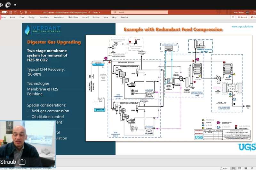The width and height of the screenshot is (256, 170).
Task: Open the Animations tab
Action: point(59,17)
